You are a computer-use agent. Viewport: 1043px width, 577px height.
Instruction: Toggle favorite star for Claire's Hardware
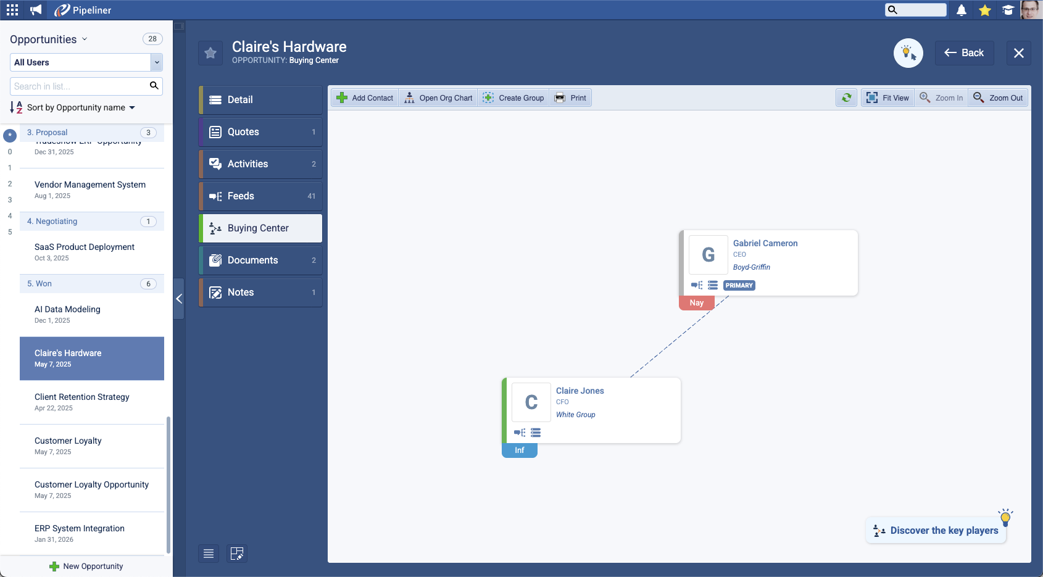210,53
